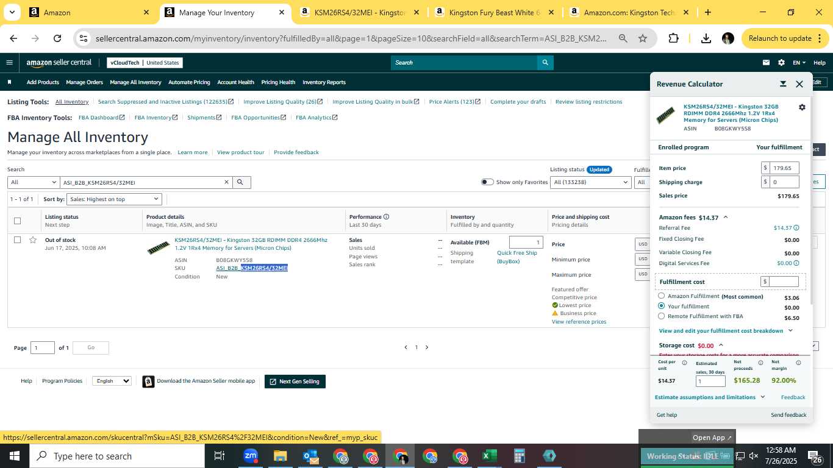The image size is (833, 468).
Task: Open the Seller Central hamburger menu
Action: (9, 62)
